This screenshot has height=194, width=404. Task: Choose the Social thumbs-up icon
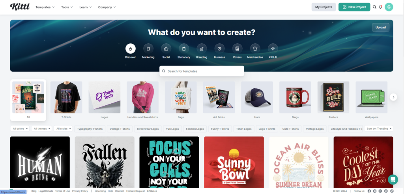point(166,48)
